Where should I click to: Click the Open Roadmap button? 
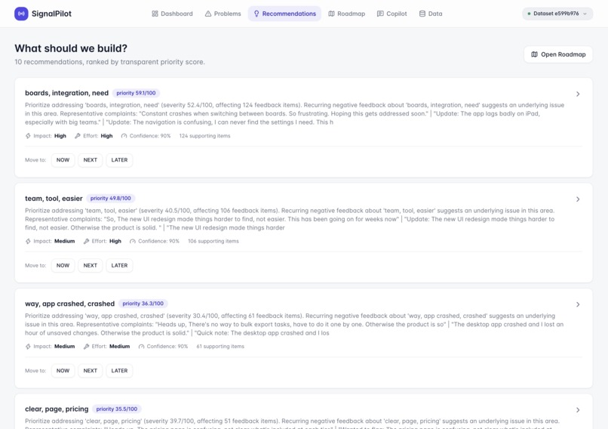coord(558,54)
